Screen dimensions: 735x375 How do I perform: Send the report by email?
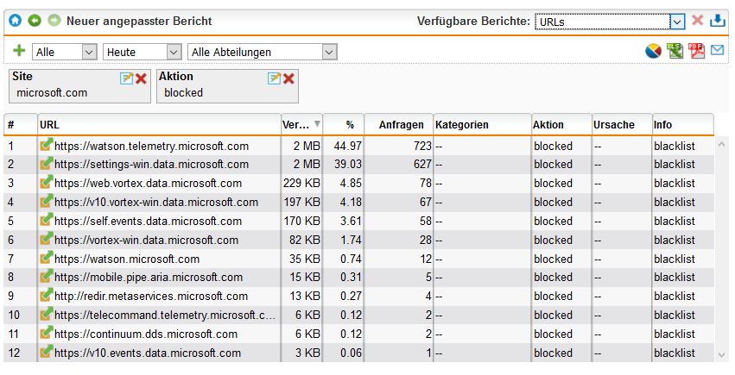718,52
